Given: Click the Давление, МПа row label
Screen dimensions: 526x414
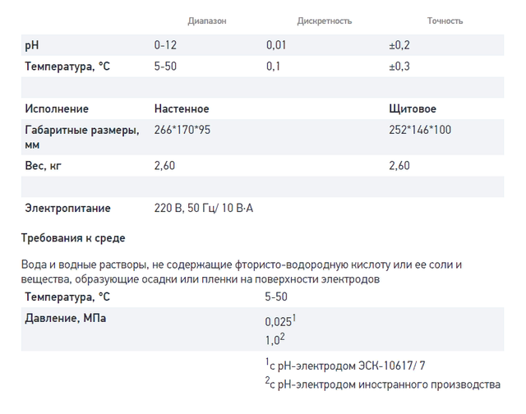Looking at the screenshot, I should (66, 318).
